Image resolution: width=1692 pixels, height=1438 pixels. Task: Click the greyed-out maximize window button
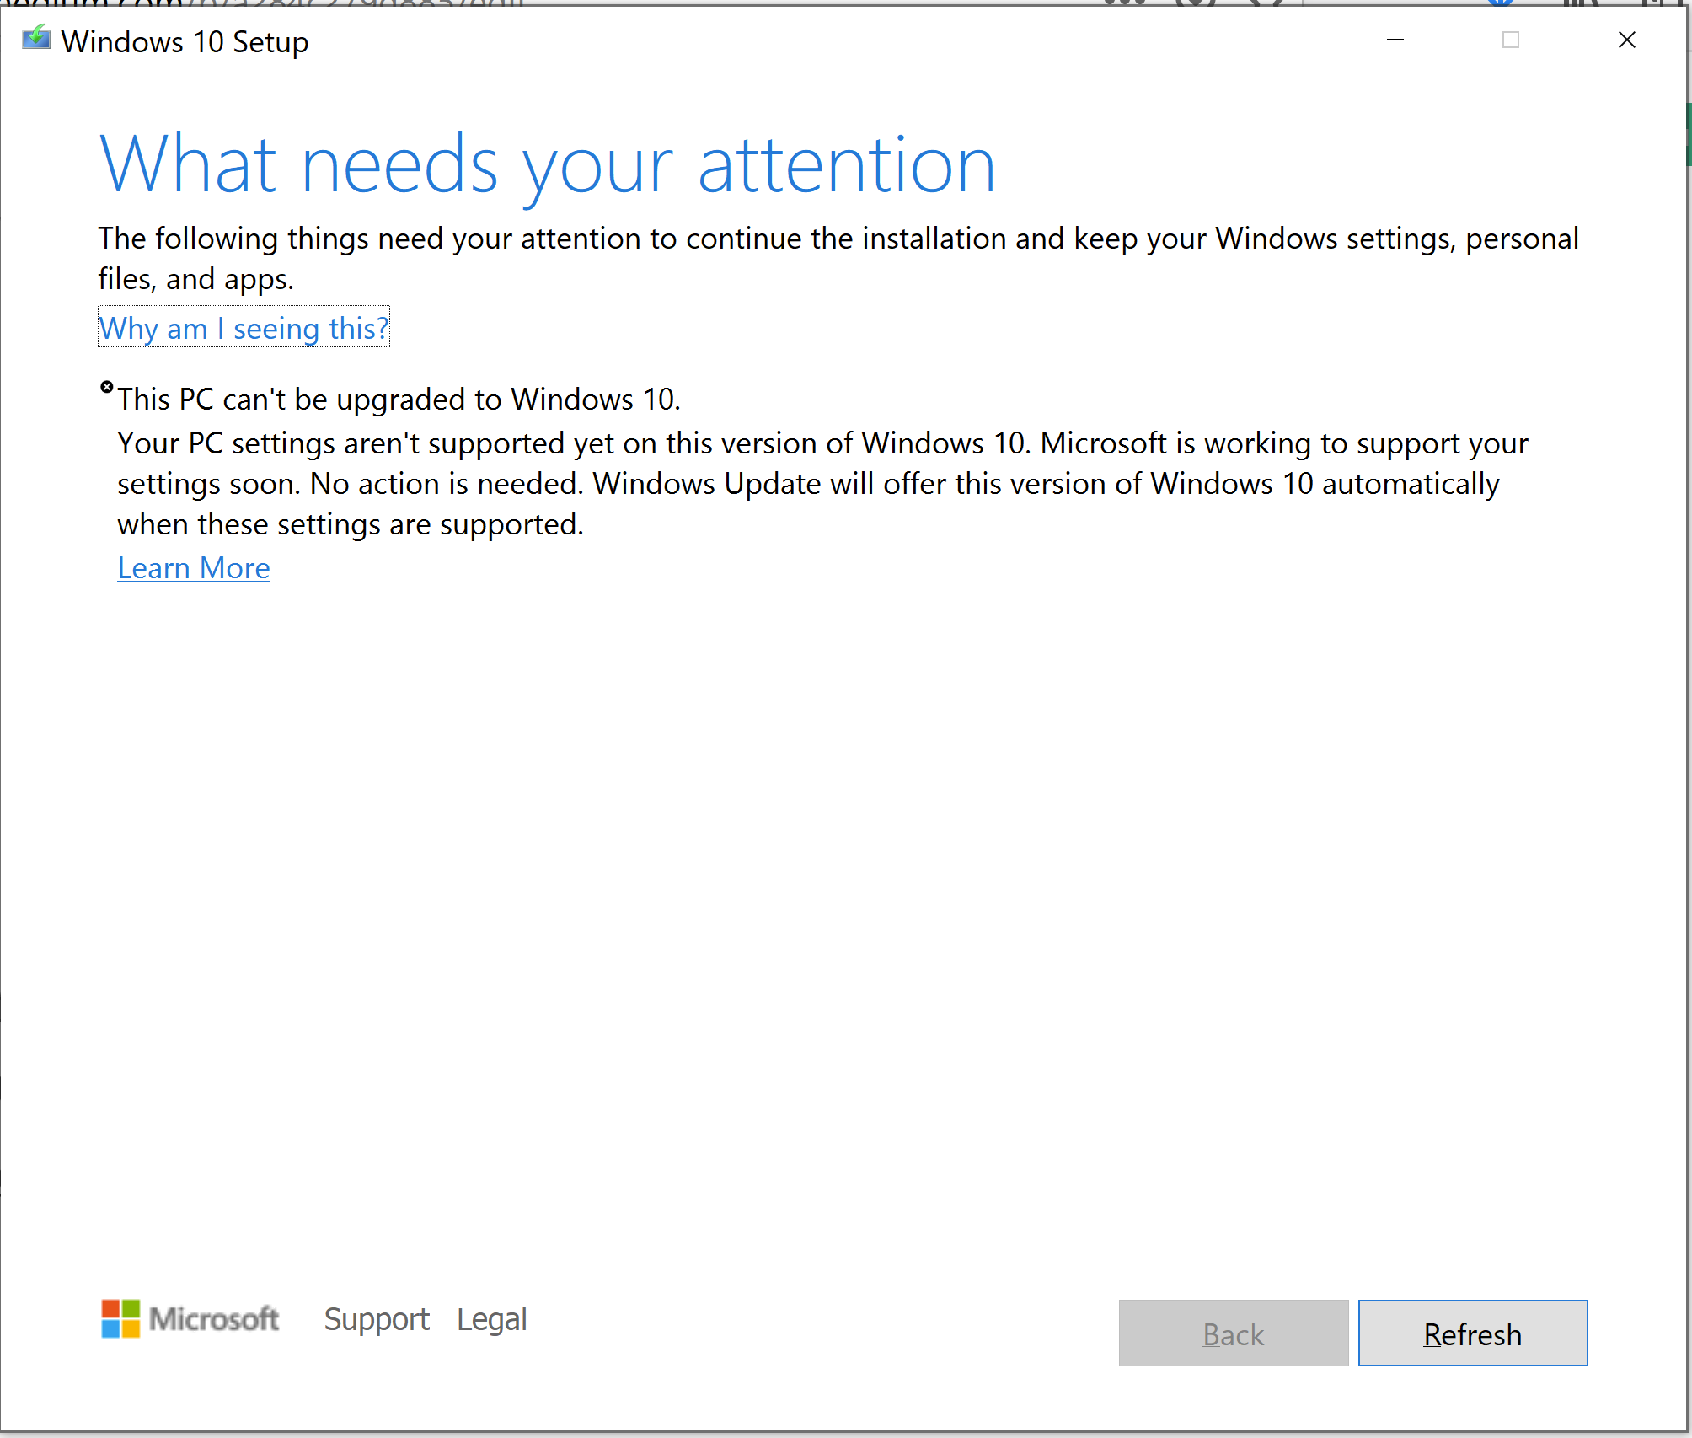(1511, 40)
